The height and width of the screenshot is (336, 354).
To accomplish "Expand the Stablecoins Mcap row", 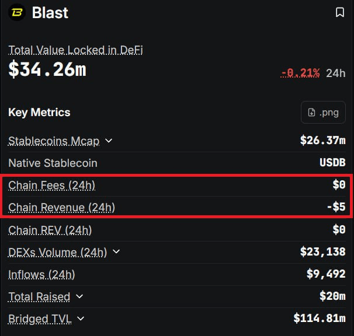I will (x=109, y=141).
